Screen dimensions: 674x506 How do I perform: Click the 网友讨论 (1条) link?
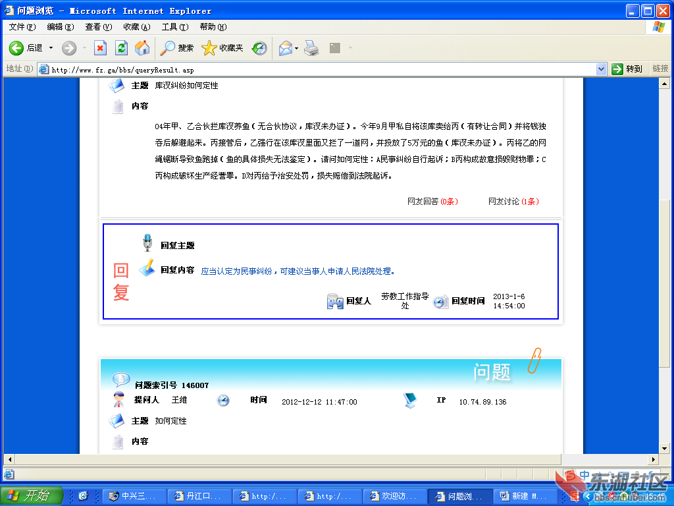point(513,202)
